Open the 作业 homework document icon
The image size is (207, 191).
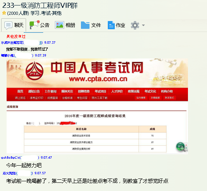click(x=111, y=25)
